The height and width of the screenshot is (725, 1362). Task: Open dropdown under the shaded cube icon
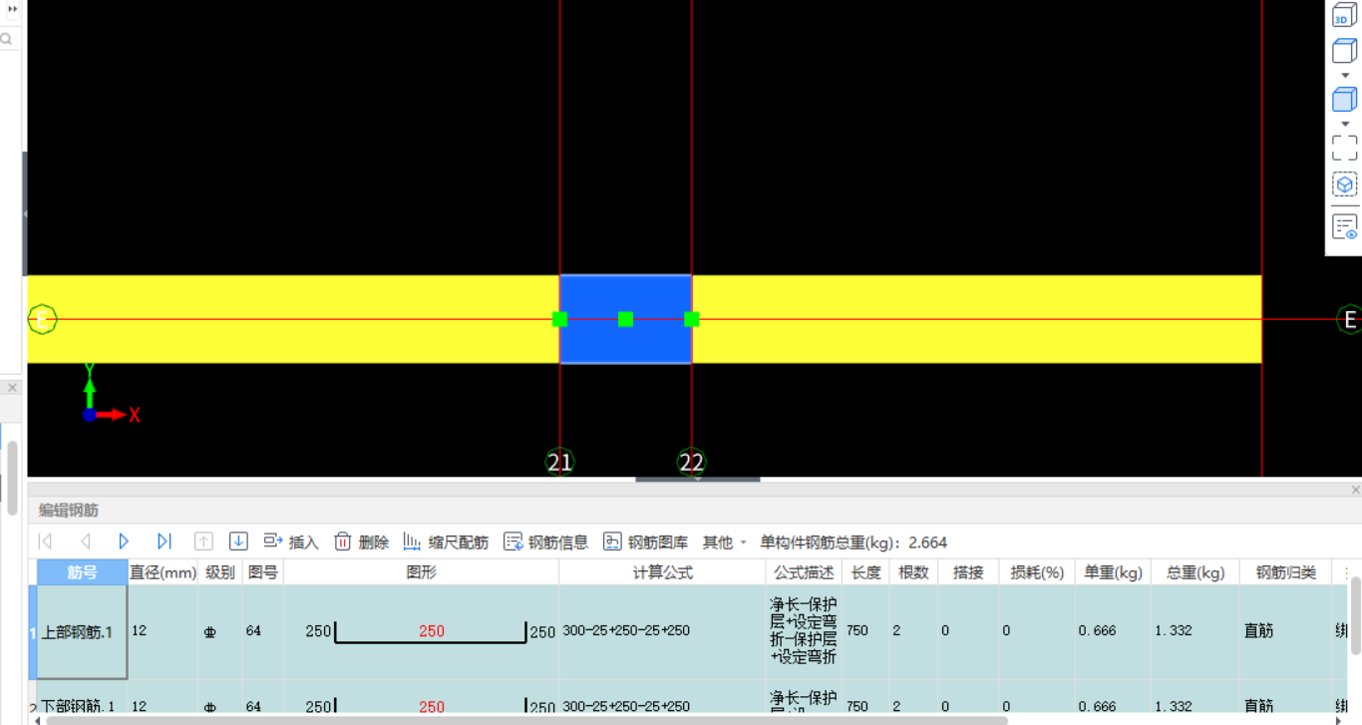coord(1345,125)
